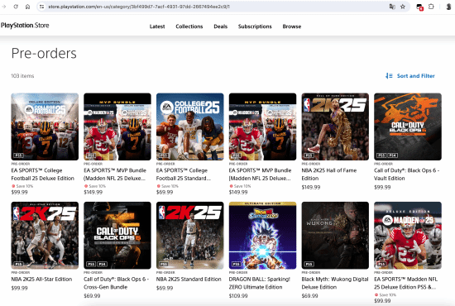Bookmark this page with the star icon
This screenshot has height=306, width=455.
coord(403,7)
